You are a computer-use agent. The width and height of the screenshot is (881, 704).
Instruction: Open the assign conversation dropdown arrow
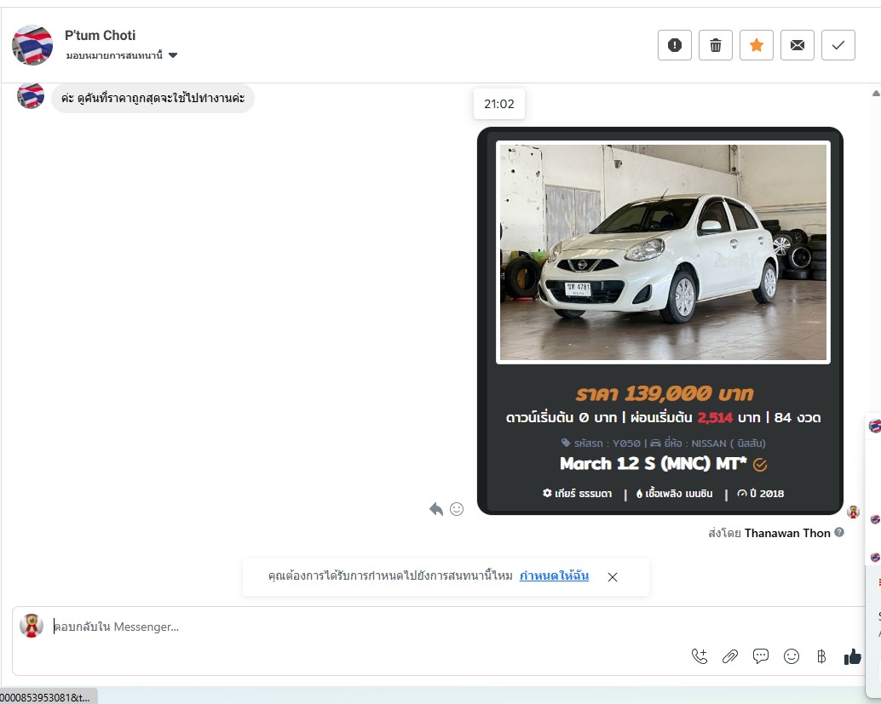click(x=173, y=55)
